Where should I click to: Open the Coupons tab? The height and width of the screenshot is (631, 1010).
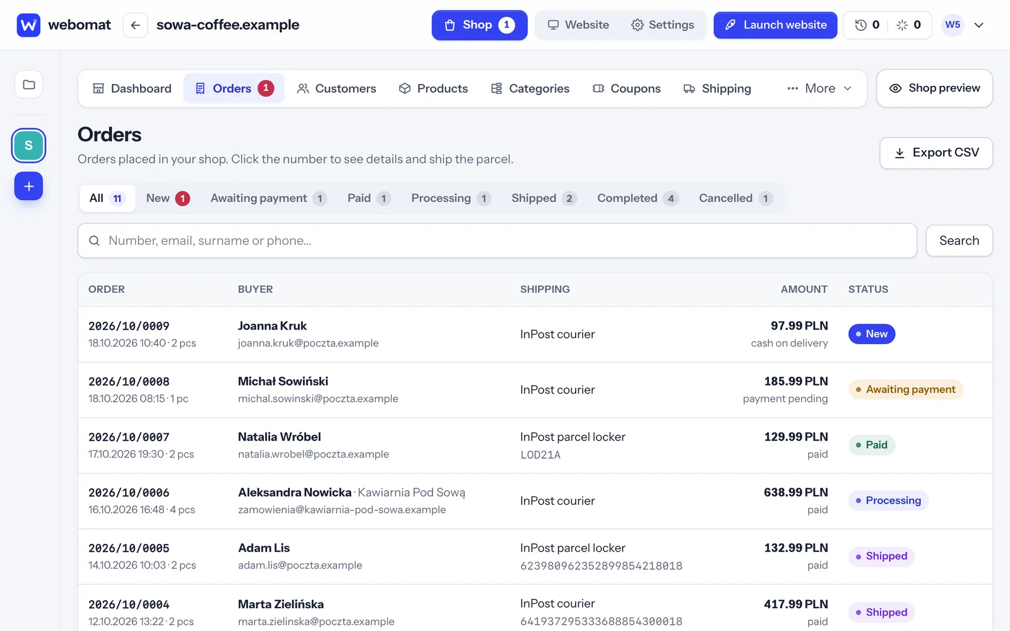point(627,89)
